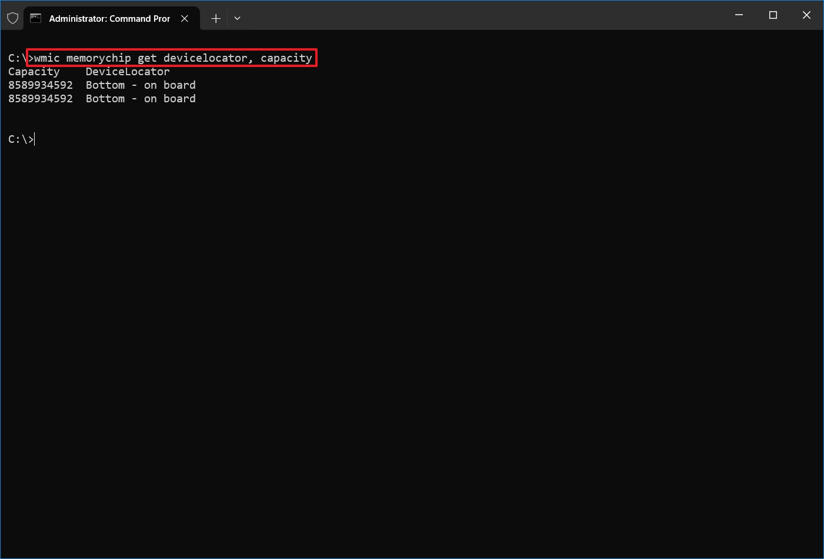Minimize the terminal window
This screenshot has width=824, height=559.
[x=739, y=15]
